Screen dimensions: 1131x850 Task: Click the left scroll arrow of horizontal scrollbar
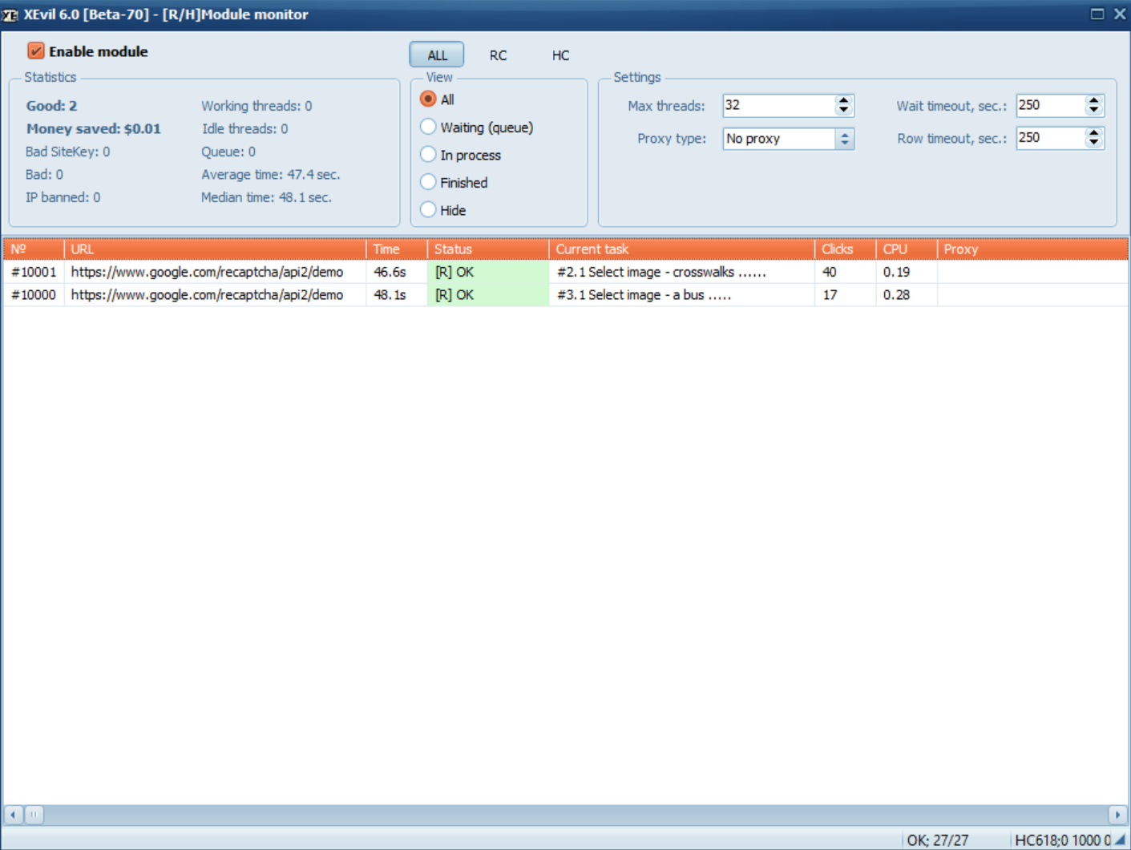[x=13, y=815]
